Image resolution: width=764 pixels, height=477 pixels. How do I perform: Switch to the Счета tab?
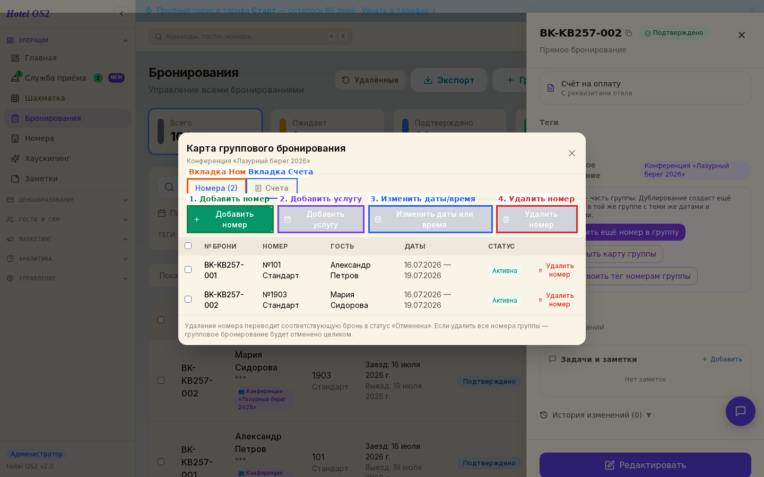coord(272,188)
